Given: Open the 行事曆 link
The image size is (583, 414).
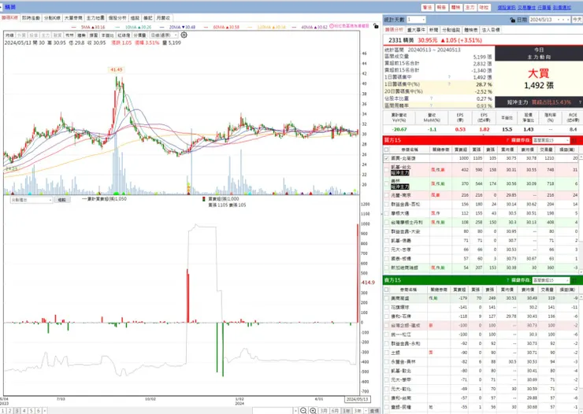Looking at the screenshot, I should [544, 7].
